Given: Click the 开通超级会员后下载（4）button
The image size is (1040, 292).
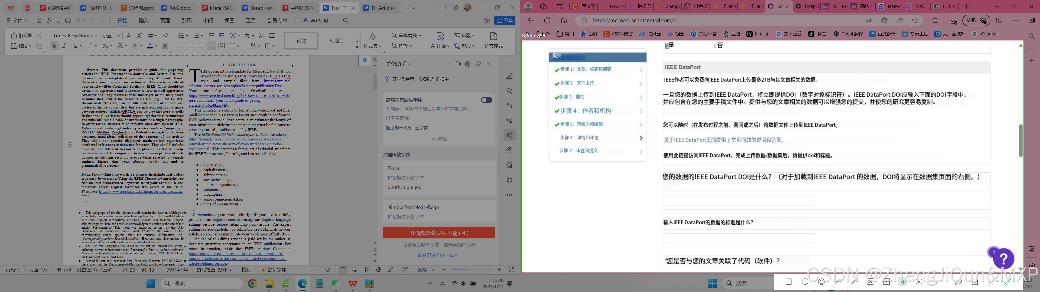Looking at the screenshot, I should point(439,233).
